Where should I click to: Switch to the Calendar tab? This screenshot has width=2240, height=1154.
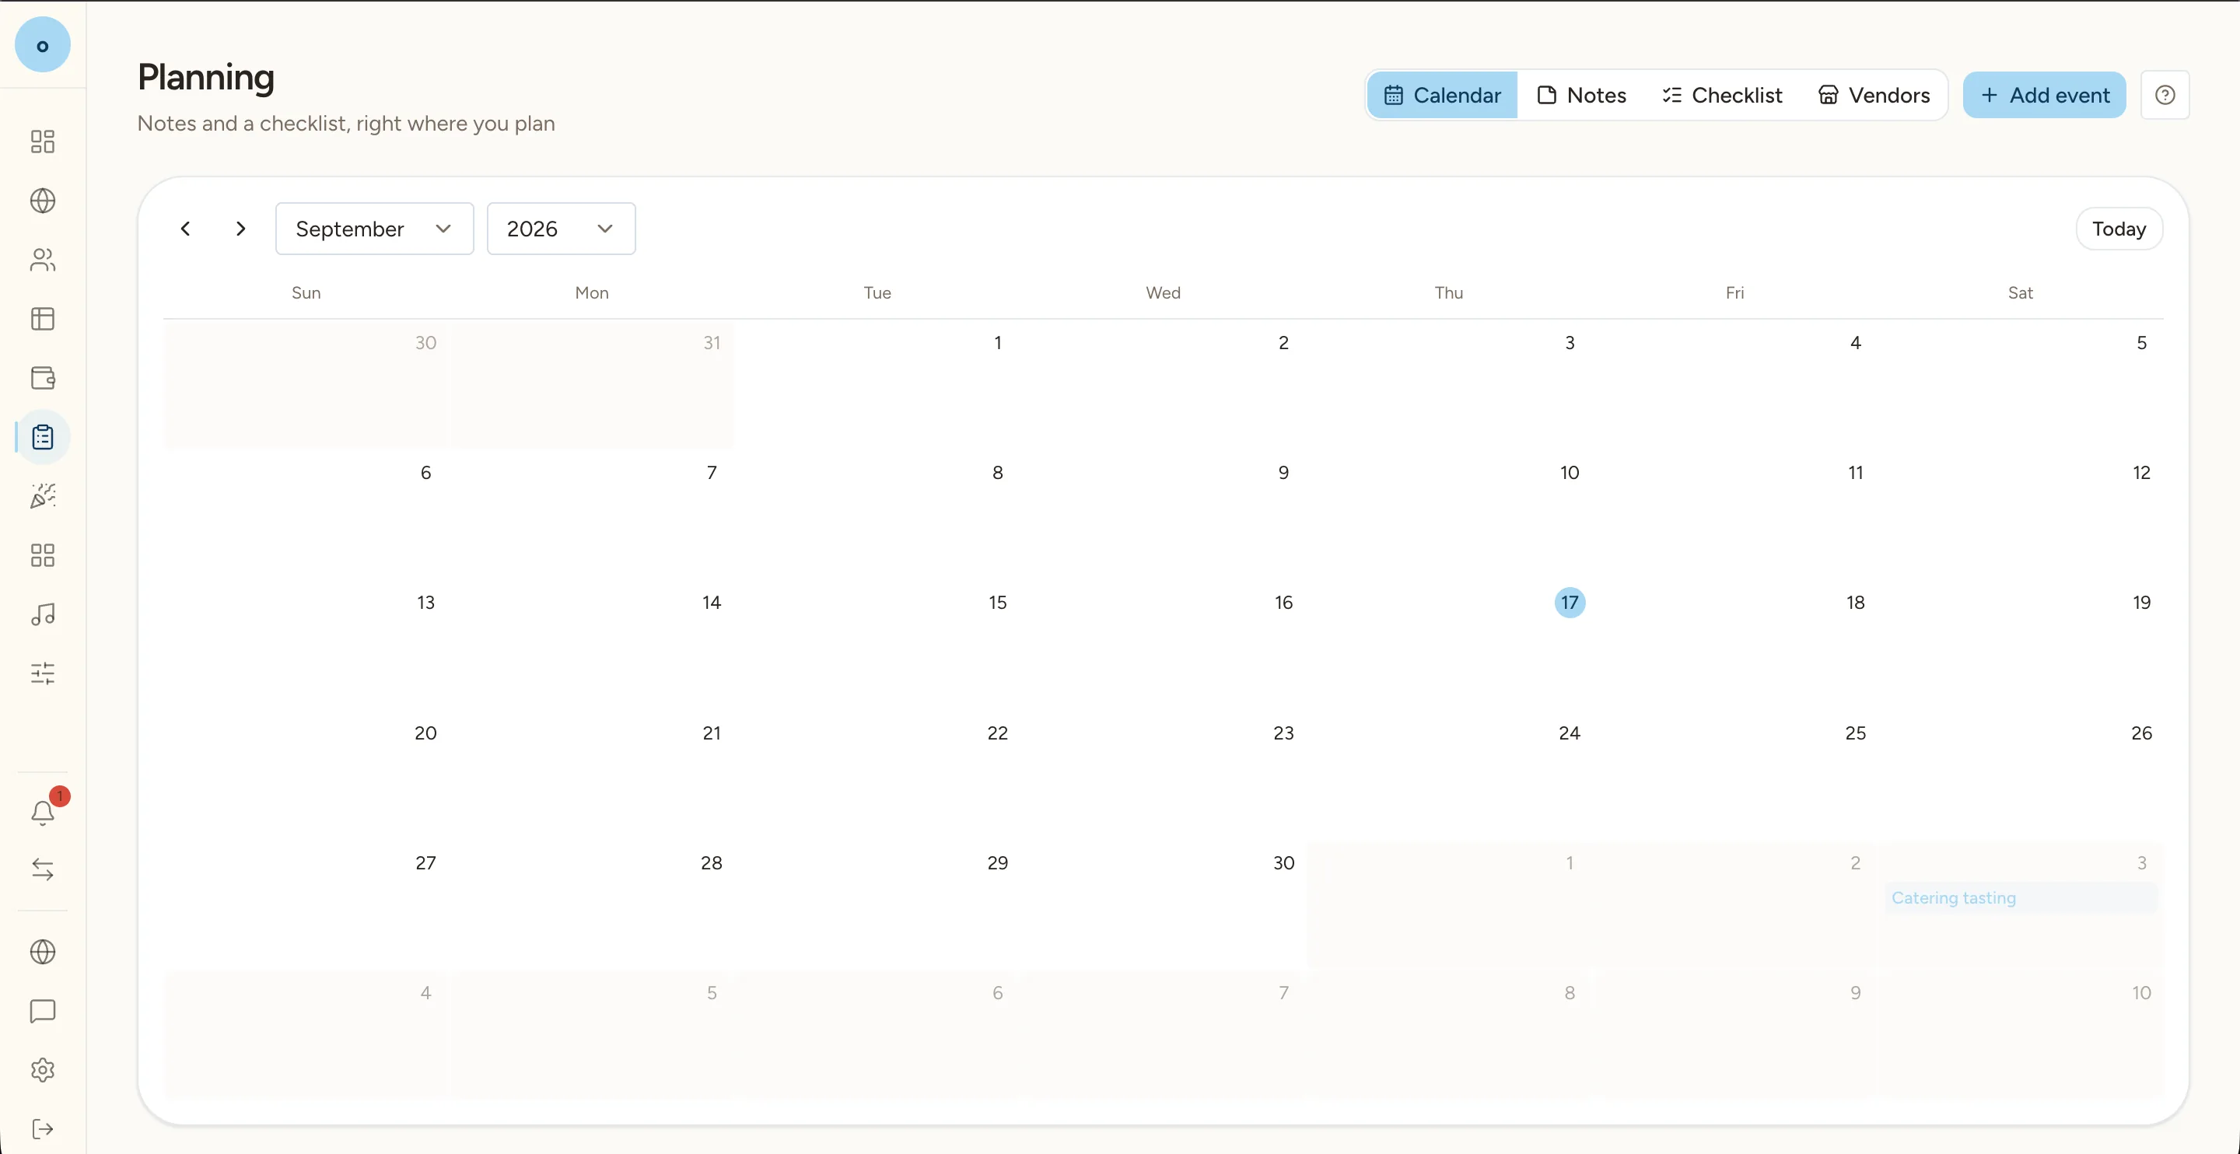1443,95
